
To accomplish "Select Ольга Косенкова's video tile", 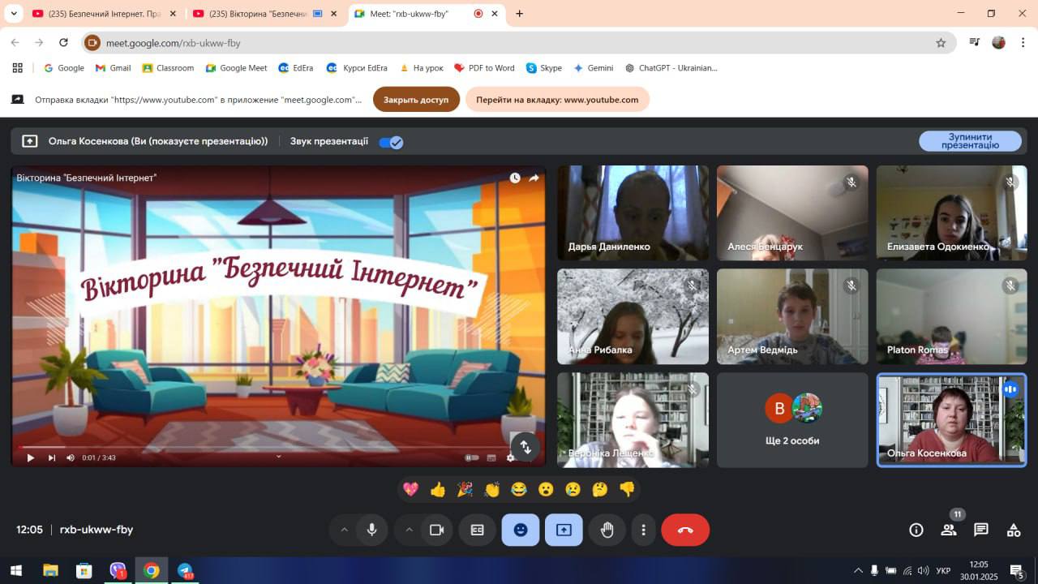I will pyautogui.click(x=951, y=419).
